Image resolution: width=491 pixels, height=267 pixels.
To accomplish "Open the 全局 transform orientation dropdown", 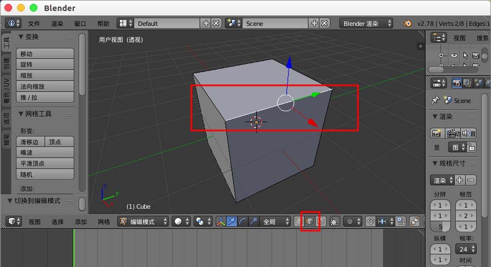I will 275,221.
